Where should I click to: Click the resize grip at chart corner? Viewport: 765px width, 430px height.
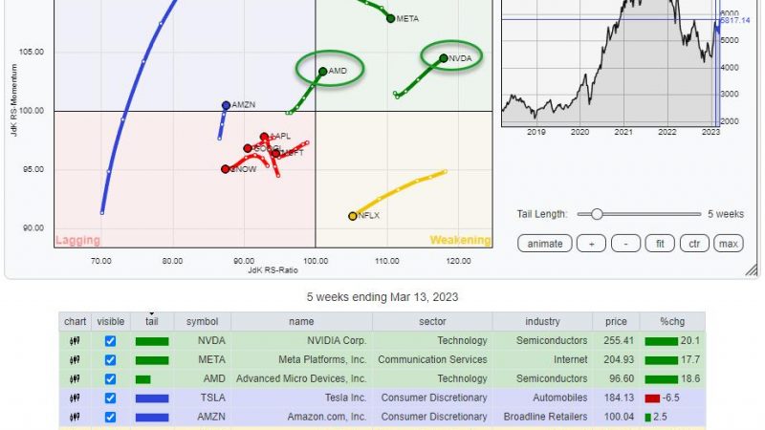click(752, 269)
